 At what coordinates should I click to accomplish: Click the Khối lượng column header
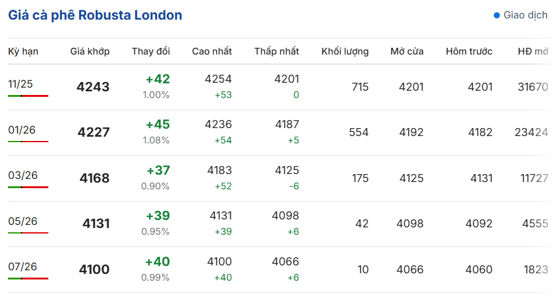coord(345,51)
